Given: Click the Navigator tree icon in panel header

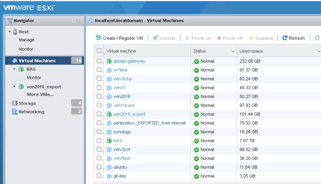Looking at the screenshot, I should click(9, 20).
